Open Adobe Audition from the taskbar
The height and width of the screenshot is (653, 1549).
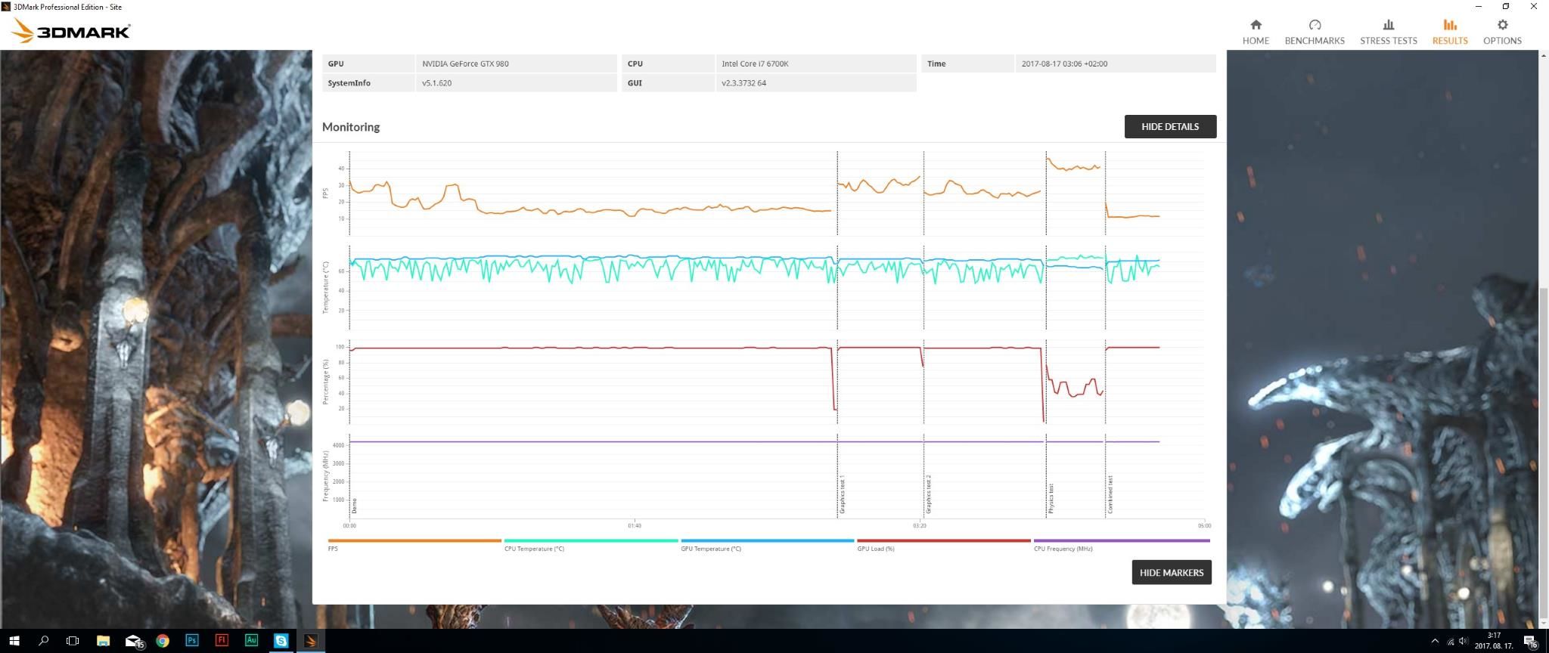pos(251,640)
